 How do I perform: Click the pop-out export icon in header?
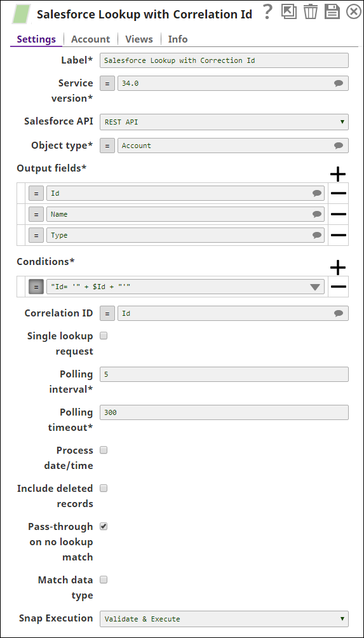(289, 12)
